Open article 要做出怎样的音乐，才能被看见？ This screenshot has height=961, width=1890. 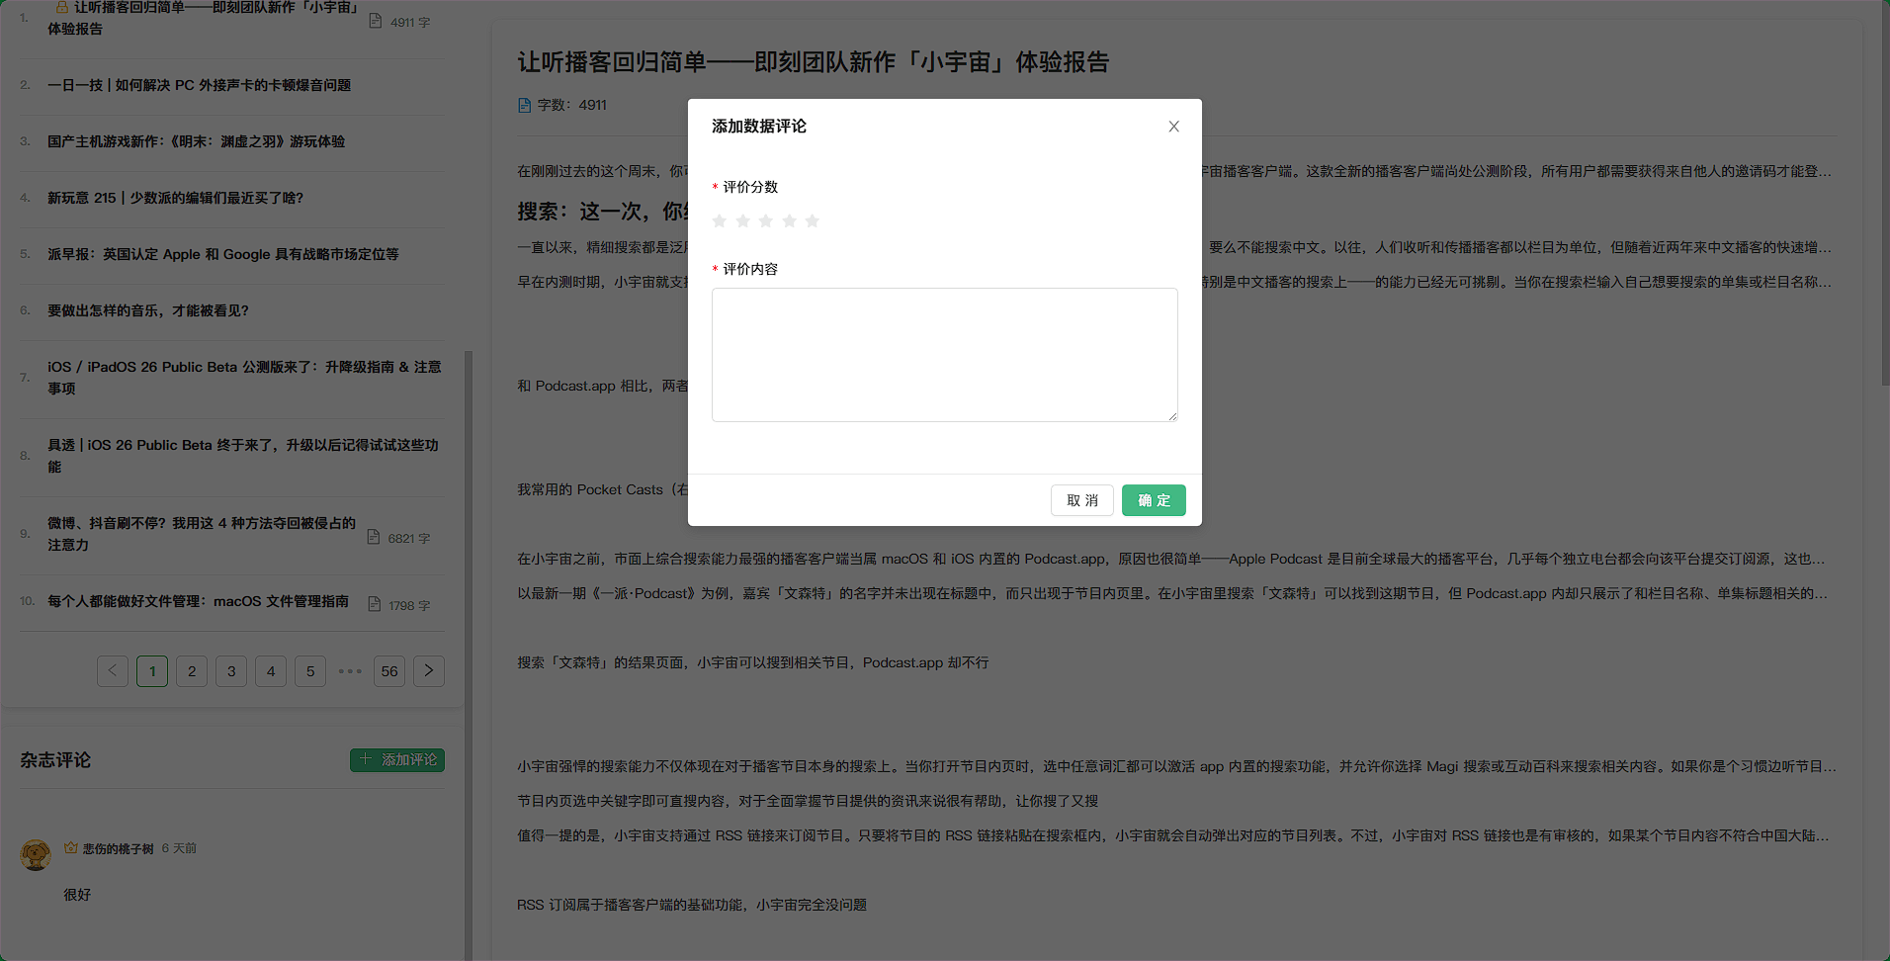point(148,310)
